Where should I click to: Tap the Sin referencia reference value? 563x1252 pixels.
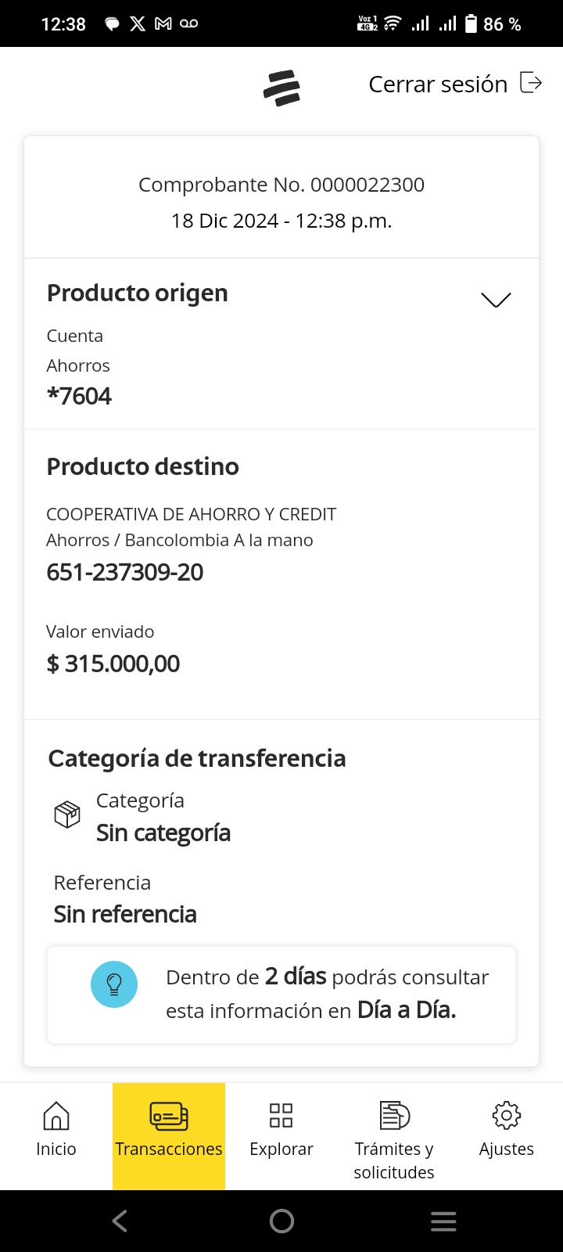coord(125,914)
